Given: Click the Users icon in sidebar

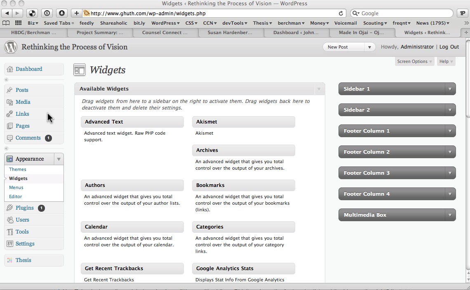Looking at the screenshot, I should 10,220.
